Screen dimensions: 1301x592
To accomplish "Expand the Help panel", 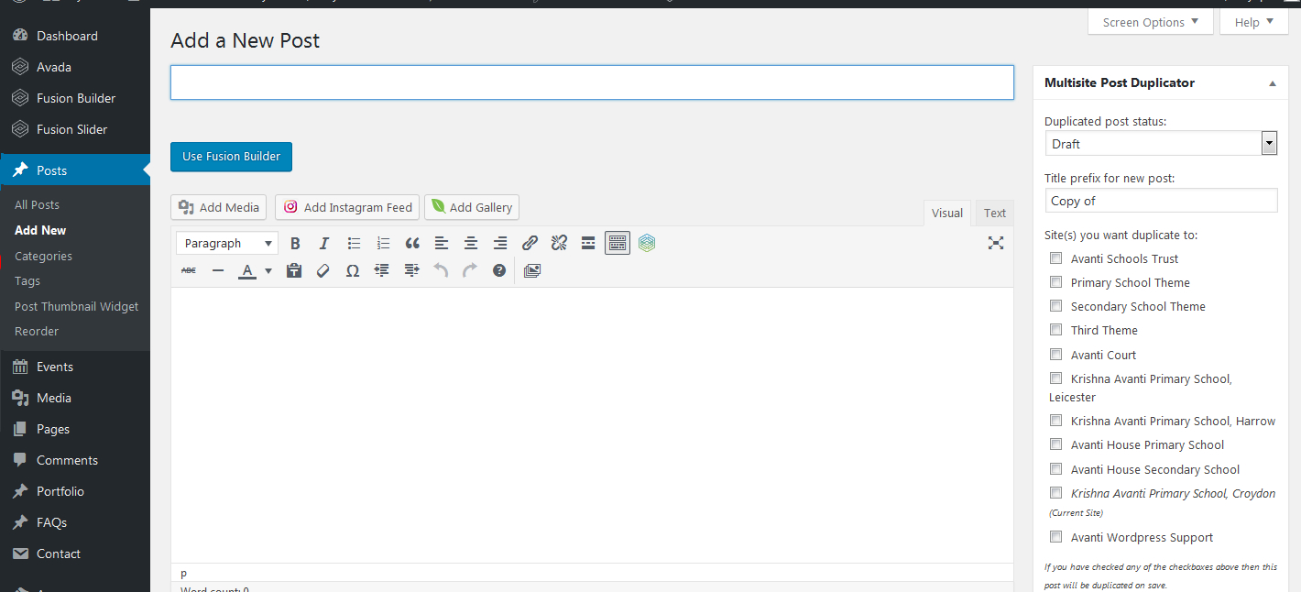I will click(1253, 22).
